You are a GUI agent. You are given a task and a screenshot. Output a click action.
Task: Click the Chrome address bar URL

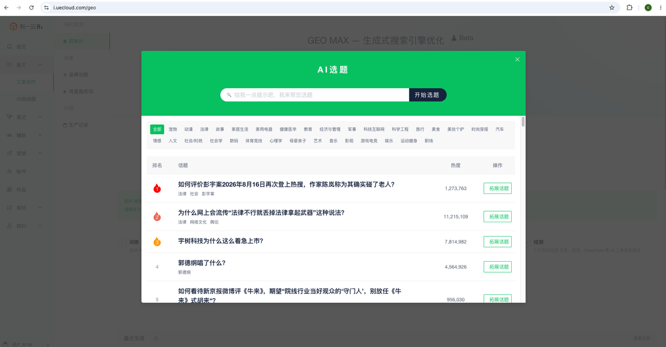[x=75, y=8]
